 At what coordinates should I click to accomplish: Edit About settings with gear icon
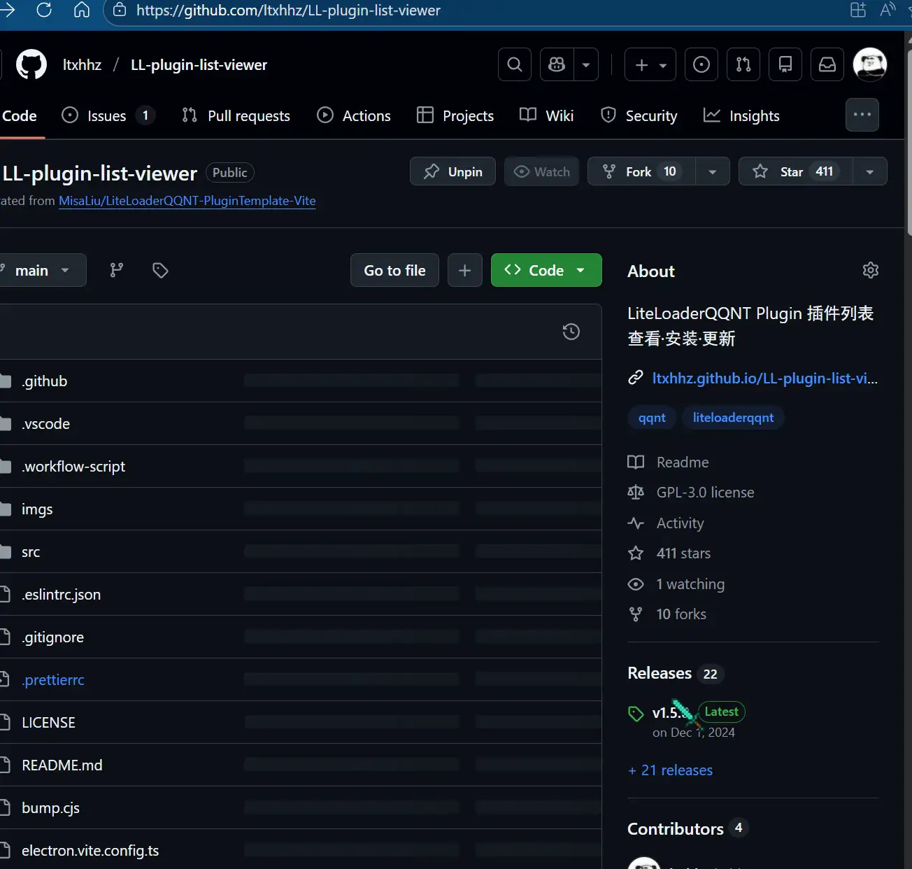870,270
